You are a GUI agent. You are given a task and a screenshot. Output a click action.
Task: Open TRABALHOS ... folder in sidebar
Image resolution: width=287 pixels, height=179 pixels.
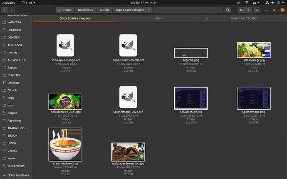16,128
